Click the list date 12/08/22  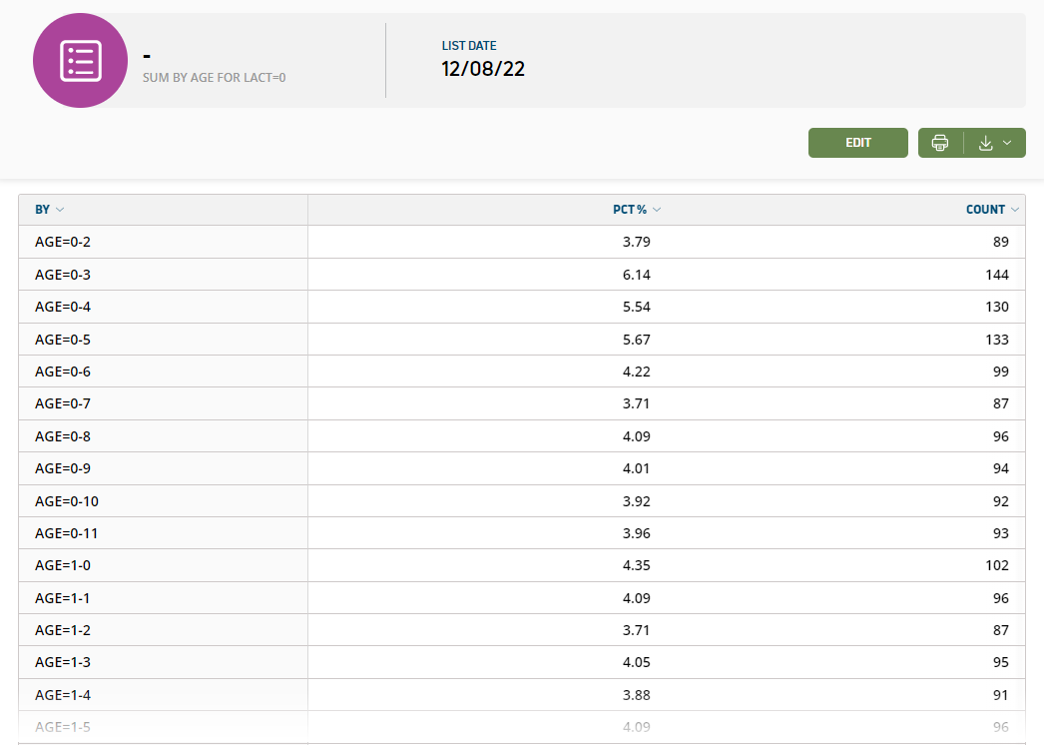pos(483,69)
